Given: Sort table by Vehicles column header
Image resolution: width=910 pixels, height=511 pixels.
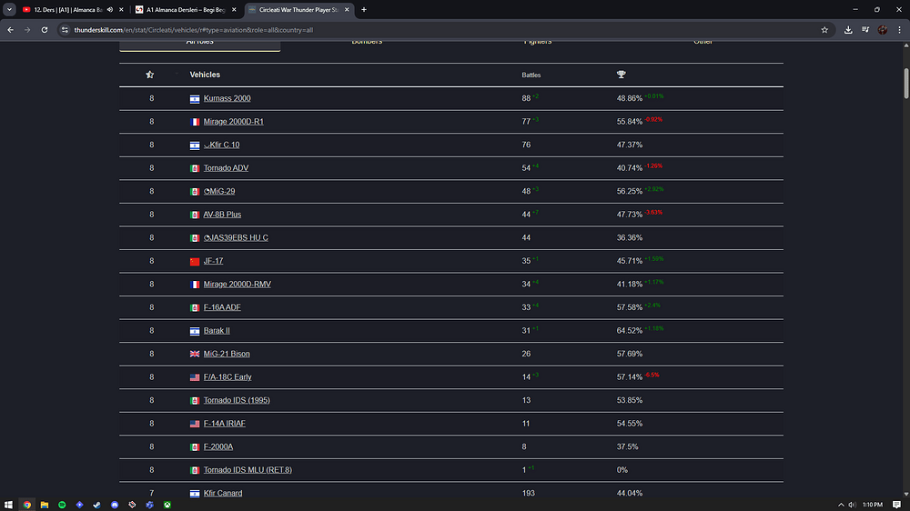Looking at the screenshot, I should pyautogui.click(x=205, y=75).
